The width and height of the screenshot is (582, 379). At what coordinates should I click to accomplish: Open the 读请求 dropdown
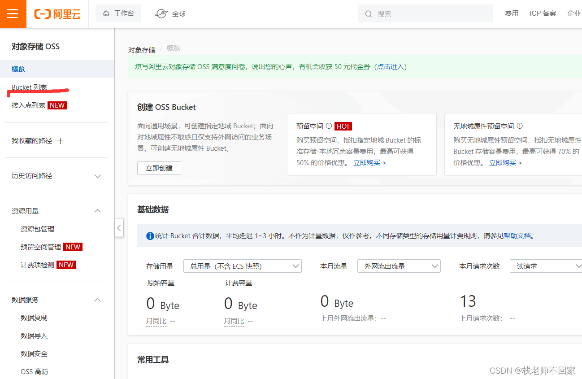(x=546, y=266)
